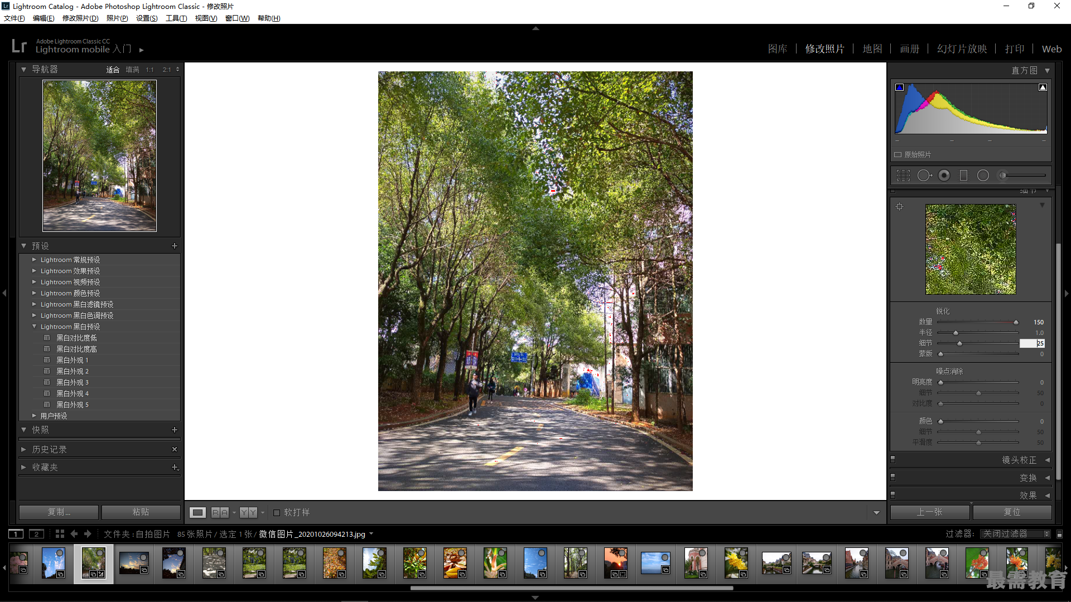Open Grid view icon in filmstrip bar
The height and width of the screenshot is (602, 1071).
click(60, 534)
